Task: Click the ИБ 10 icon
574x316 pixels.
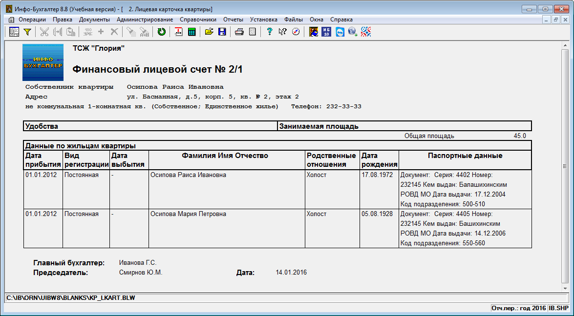Action: pos(326,32)
